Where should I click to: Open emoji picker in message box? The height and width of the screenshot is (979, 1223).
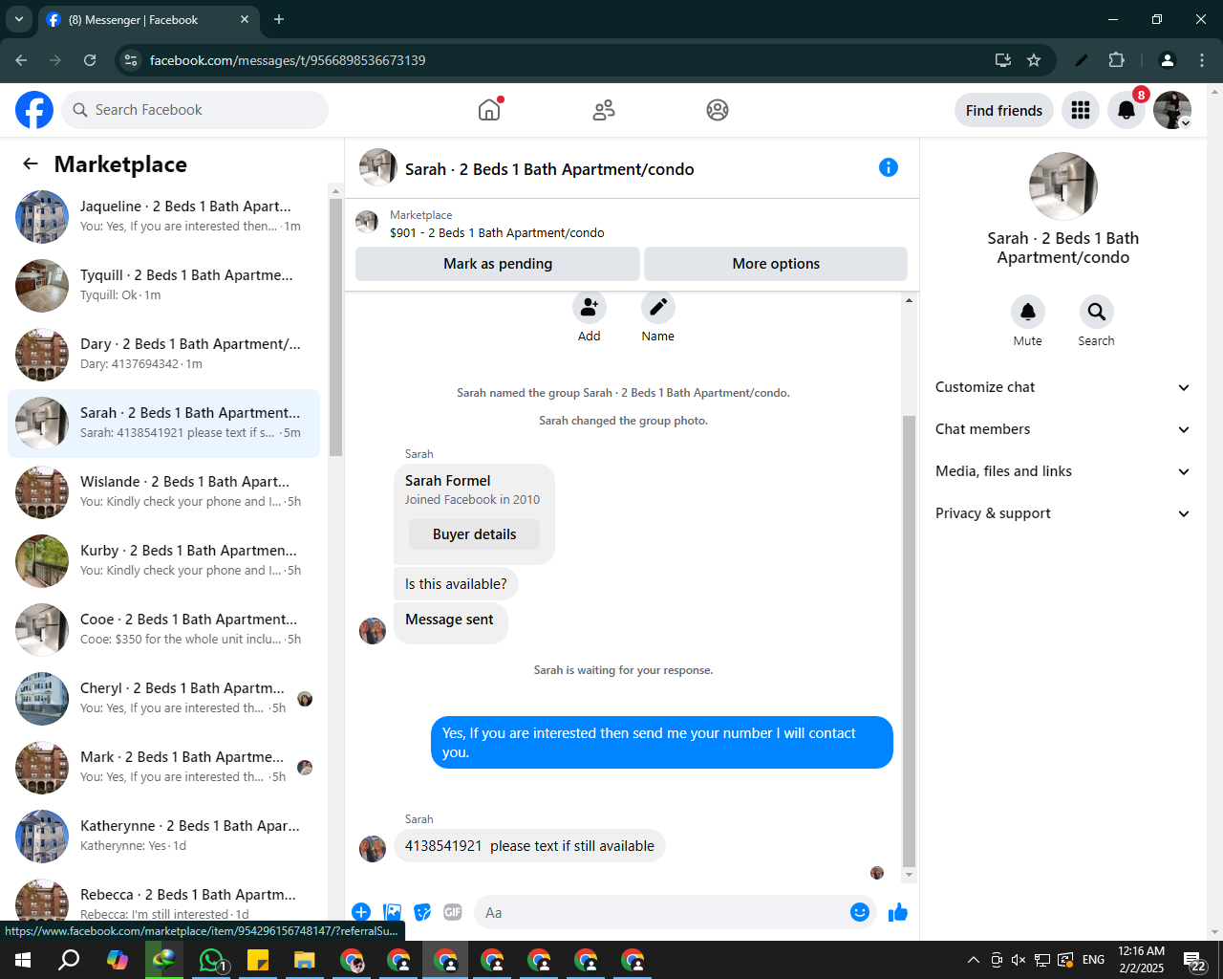pyautogui.click(x=860, y=912)
